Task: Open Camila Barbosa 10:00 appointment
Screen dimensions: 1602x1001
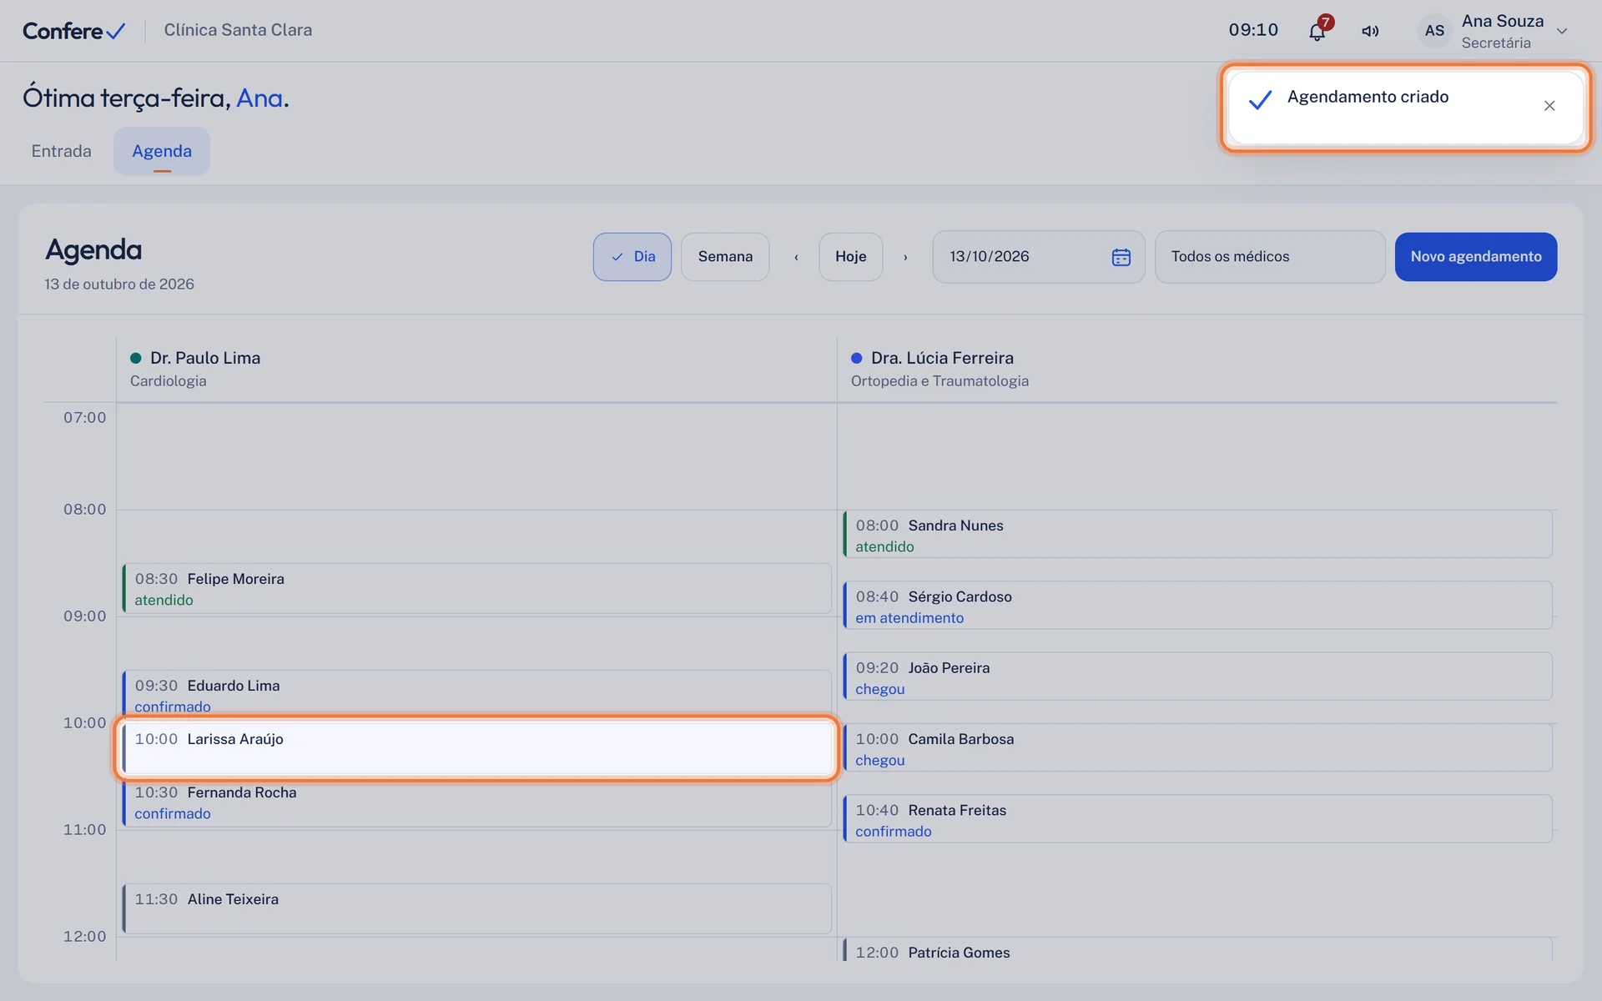Action: (1198, 748)
